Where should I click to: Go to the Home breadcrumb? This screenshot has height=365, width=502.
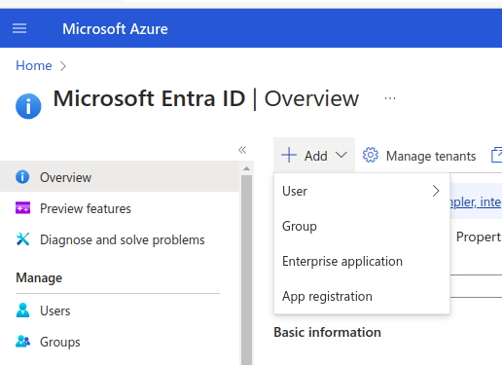click(34, 66)
